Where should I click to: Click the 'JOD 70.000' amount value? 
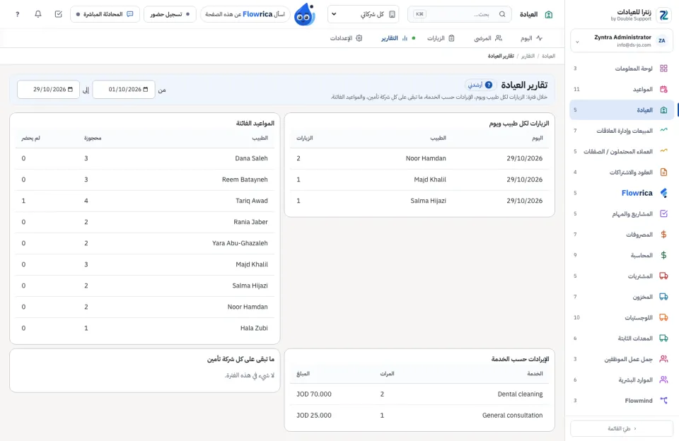[314, 394]
